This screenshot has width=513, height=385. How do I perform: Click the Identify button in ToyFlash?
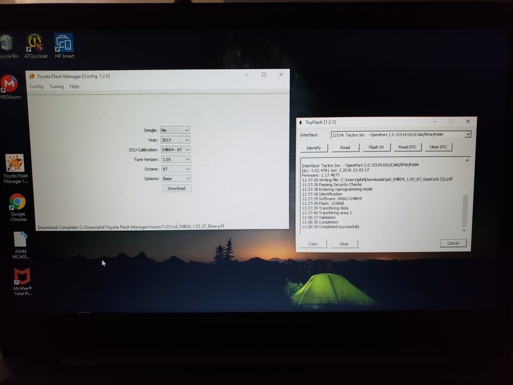[314, 148]
